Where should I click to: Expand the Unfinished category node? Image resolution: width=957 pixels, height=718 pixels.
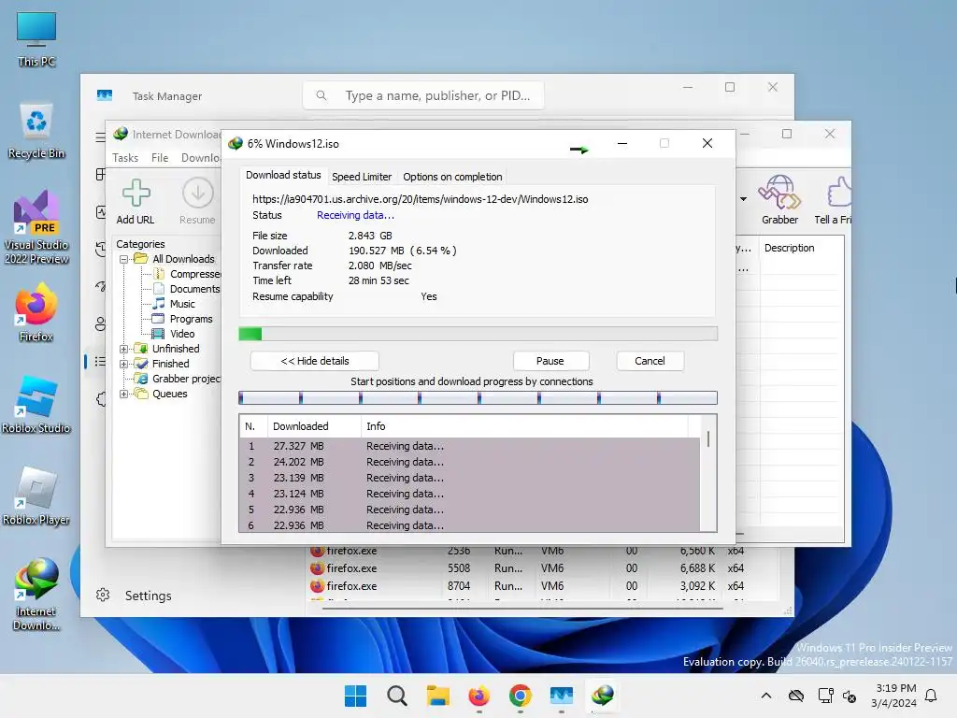(x=124, y=349)
